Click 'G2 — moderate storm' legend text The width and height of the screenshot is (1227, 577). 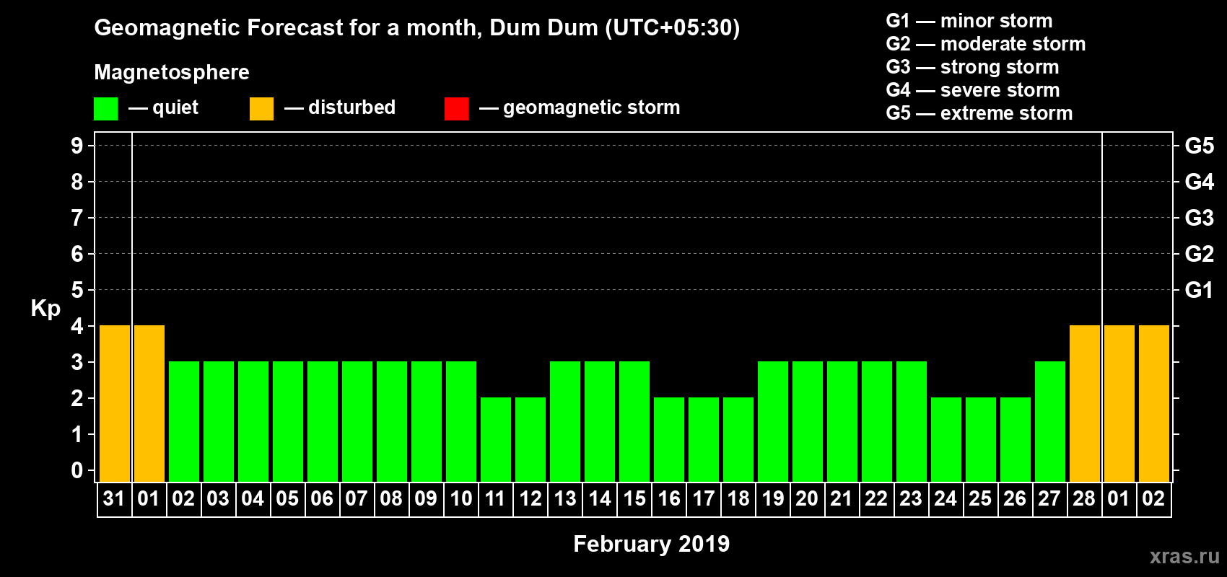[x=985, y=44]
